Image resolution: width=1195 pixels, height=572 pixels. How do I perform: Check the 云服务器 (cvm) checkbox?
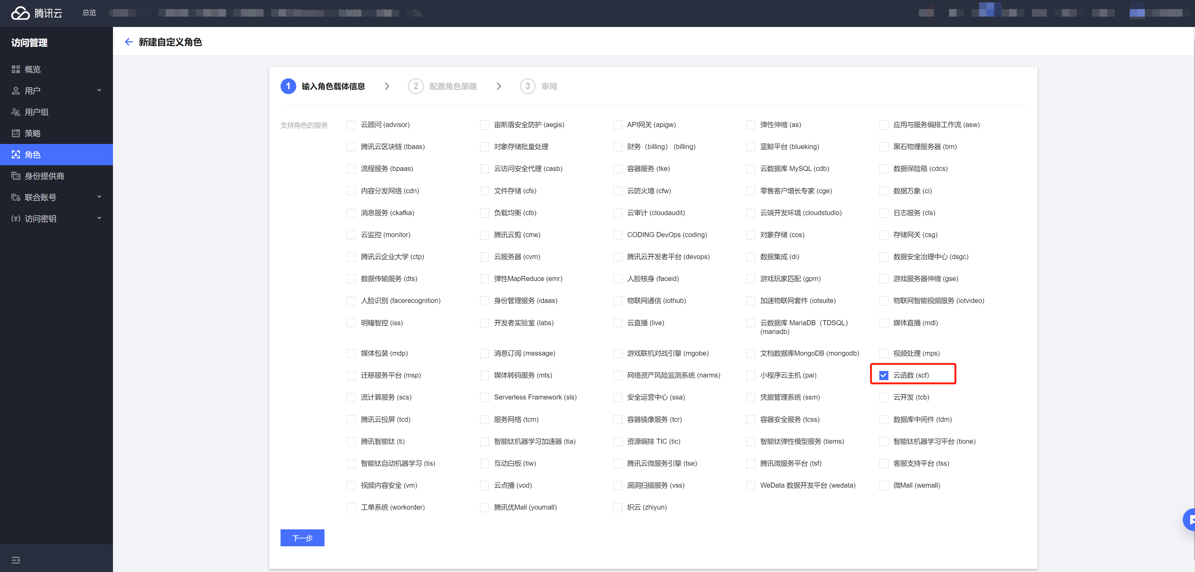[x=484, y=257]
